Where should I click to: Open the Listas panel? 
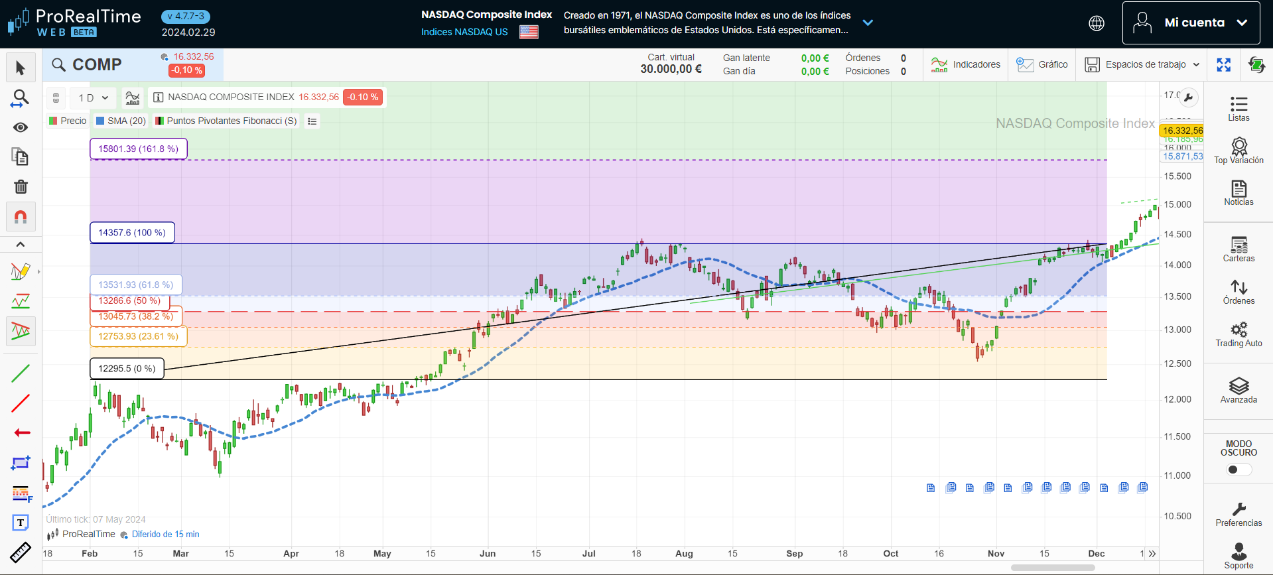(1238, 109)
